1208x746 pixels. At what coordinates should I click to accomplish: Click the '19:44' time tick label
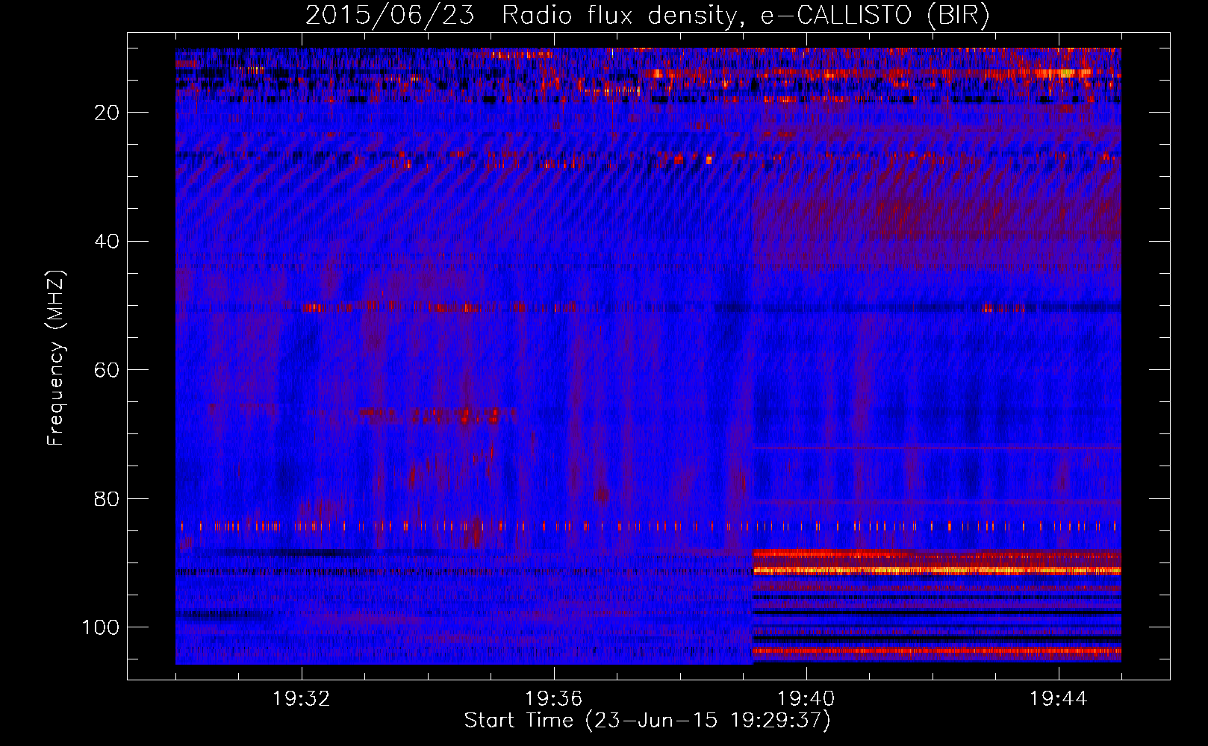tap(1058, 699)
